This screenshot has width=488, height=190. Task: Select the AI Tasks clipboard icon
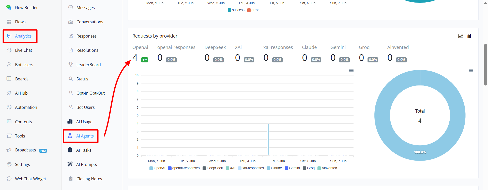point(70,150)
